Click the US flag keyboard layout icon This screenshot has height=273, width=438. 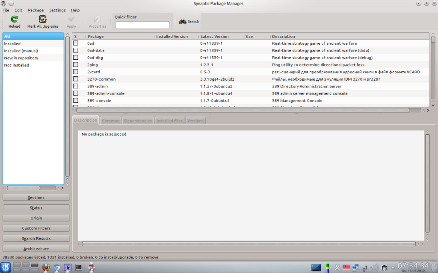[x=346, y=267]
